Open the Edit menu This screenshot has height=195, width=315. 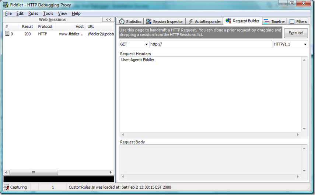[x=20, y=13]
